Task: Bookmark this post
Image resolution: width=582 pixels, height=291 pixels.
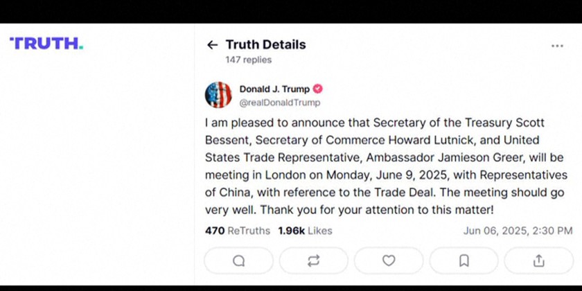Action: [464, 261]
